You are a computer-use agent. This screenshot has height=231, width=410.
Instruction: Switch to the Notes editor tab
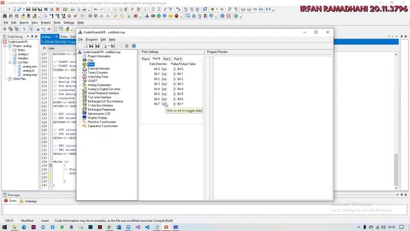pyautogui.click(x=64, y=37)
